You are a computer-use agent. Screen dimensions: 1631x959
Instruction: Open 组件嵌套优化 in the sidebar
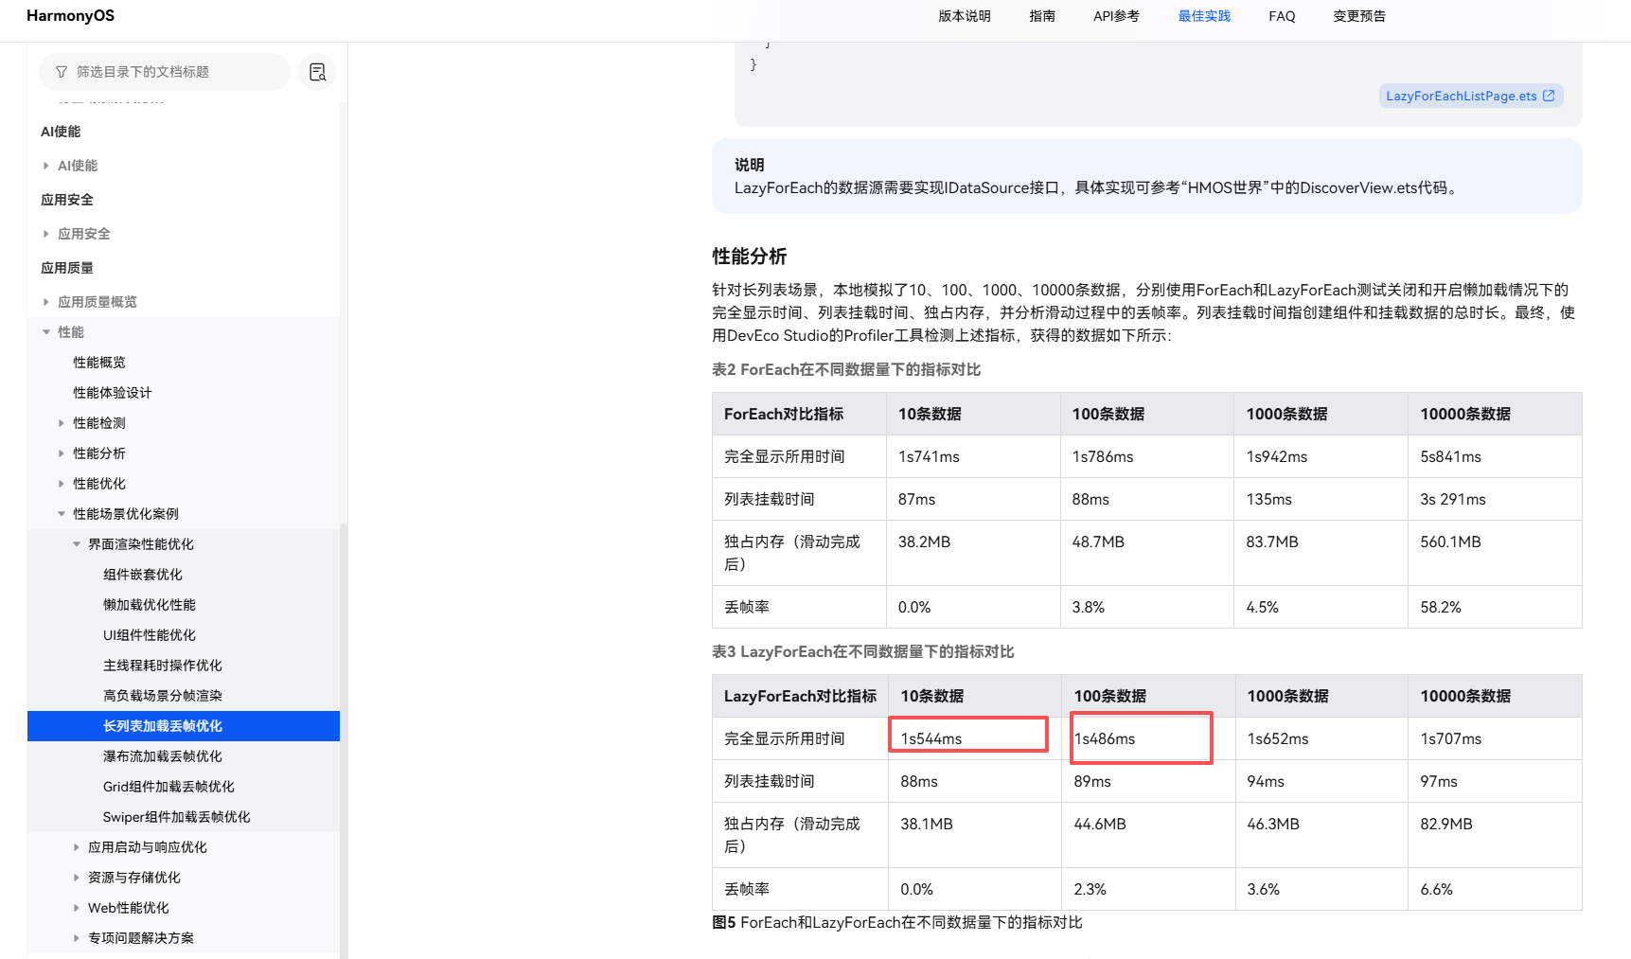[x=143, y=575]
